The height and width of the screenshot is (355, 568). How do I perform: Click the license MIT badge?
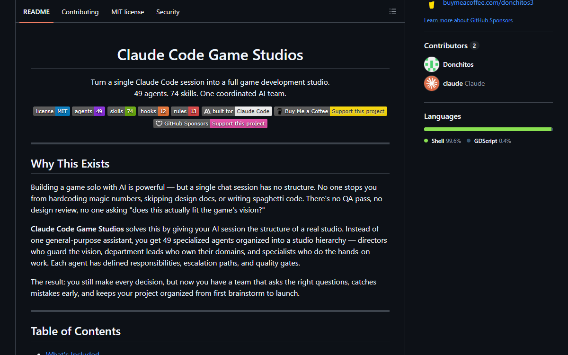pos(52,111)
